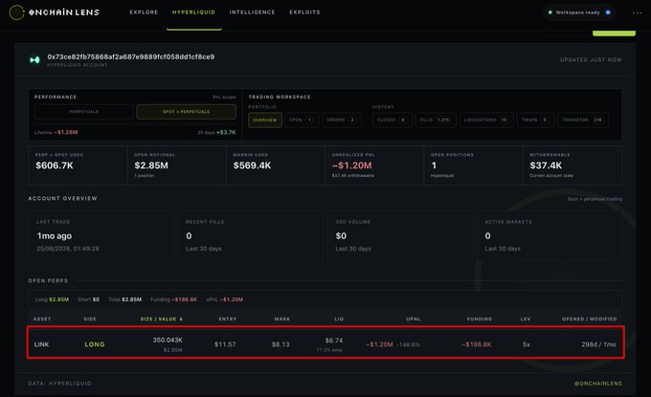
Task: Show Liquidations history tab
Action: pyautogui.click(x=486, y=120)
